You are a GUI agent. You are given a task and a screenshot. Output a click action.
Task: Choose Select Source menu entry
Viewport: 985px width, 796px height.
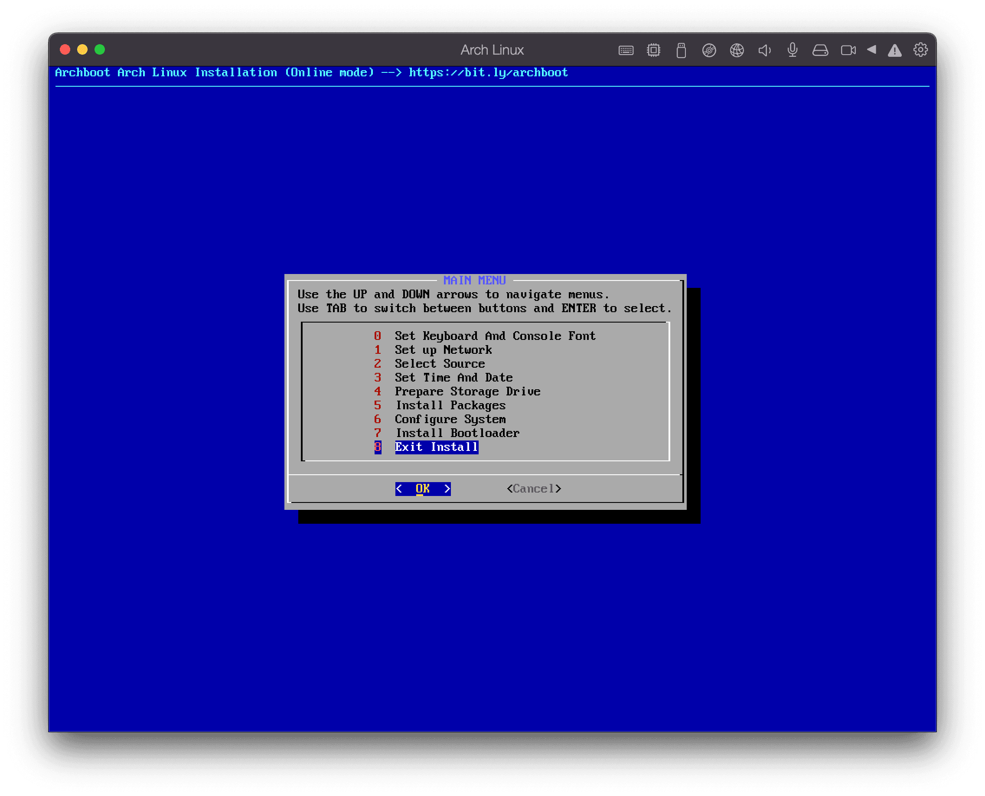coord(430,364)
